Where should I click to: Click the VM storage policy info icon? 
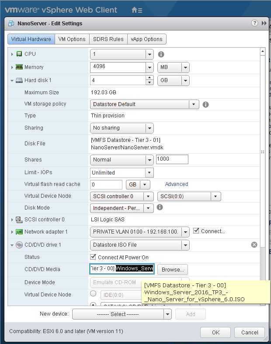coord(205,104)
